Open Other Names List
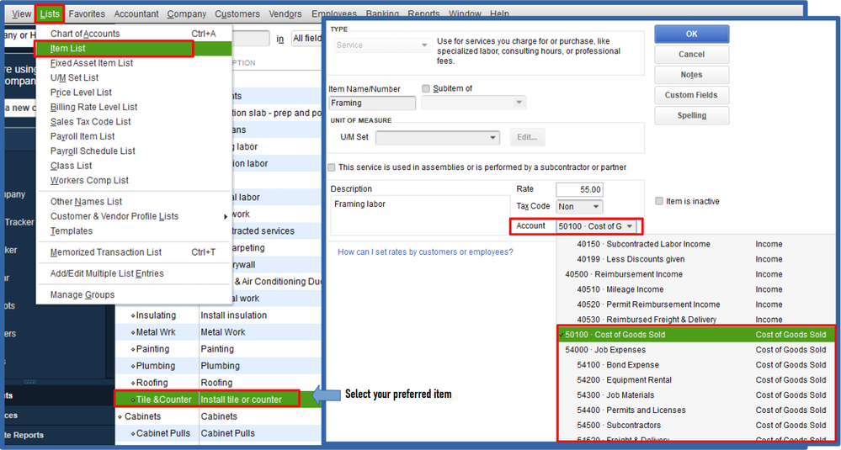This screenshot has width=841, height=450. (x=134, y=201)
